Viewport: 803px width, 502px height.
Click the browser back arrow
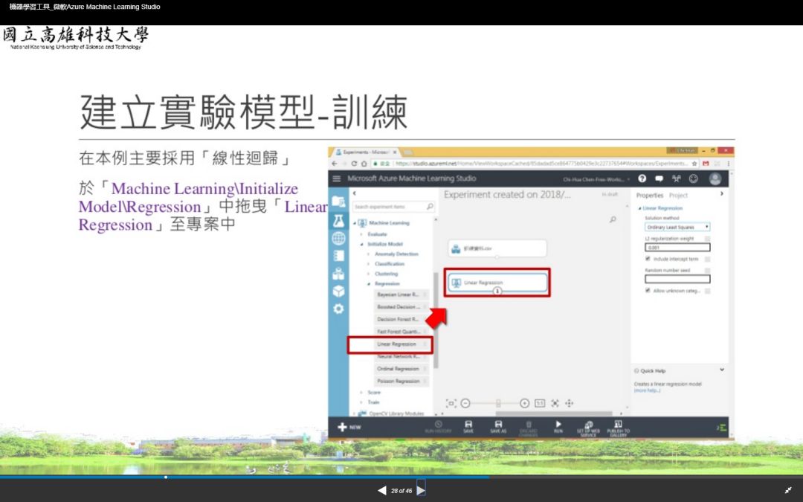point(335,164)
